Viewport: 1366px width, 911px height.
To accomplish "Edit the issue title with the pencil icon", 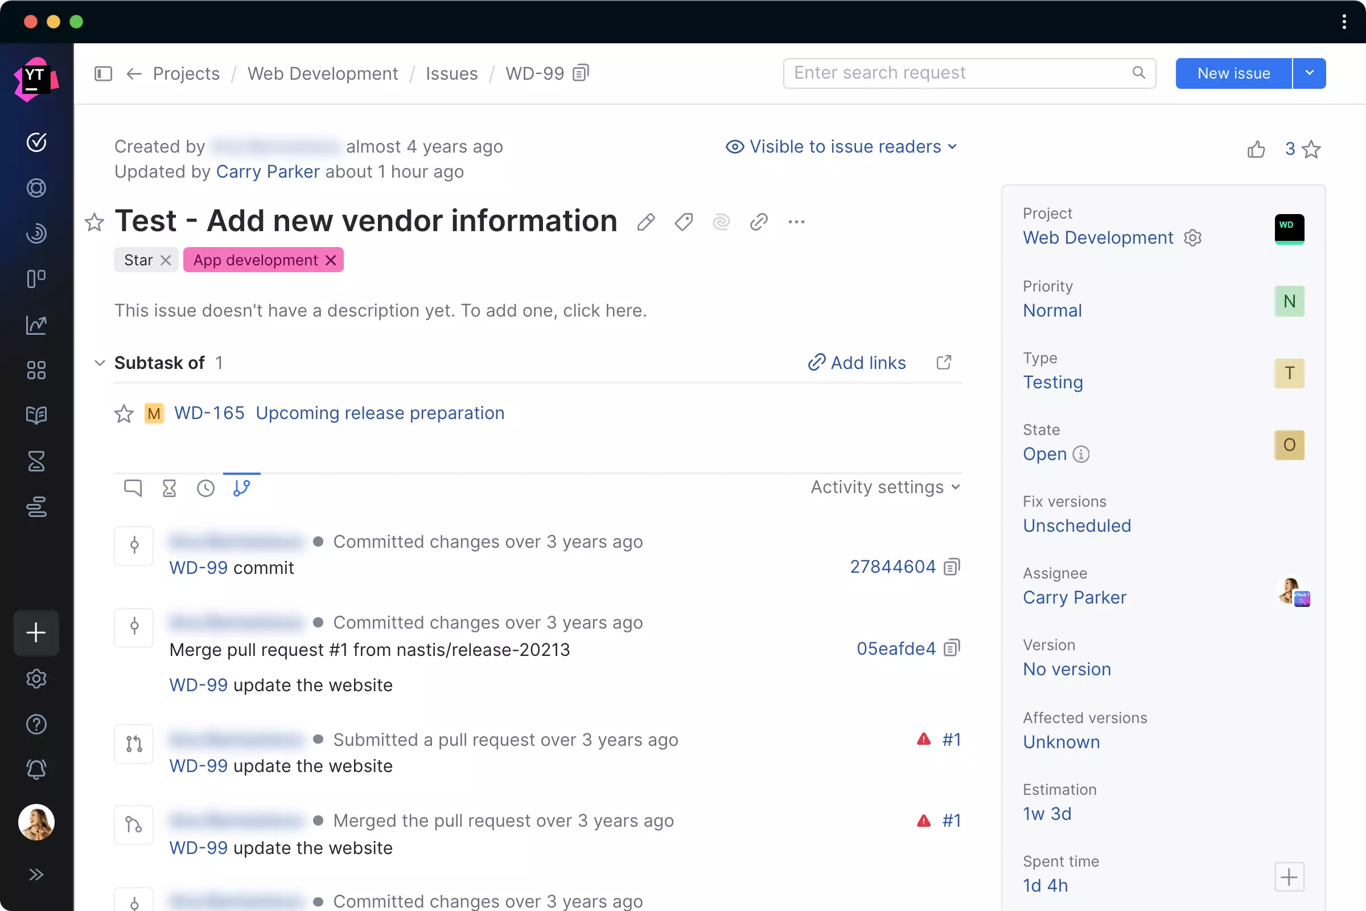I will 646,222.
